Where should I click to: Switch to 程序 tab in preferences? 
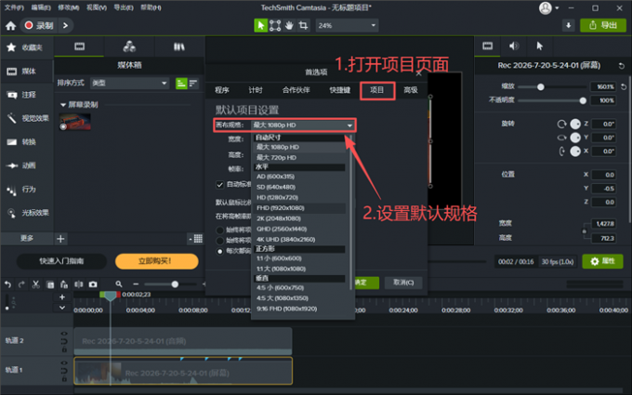click(x=222, y=90)
